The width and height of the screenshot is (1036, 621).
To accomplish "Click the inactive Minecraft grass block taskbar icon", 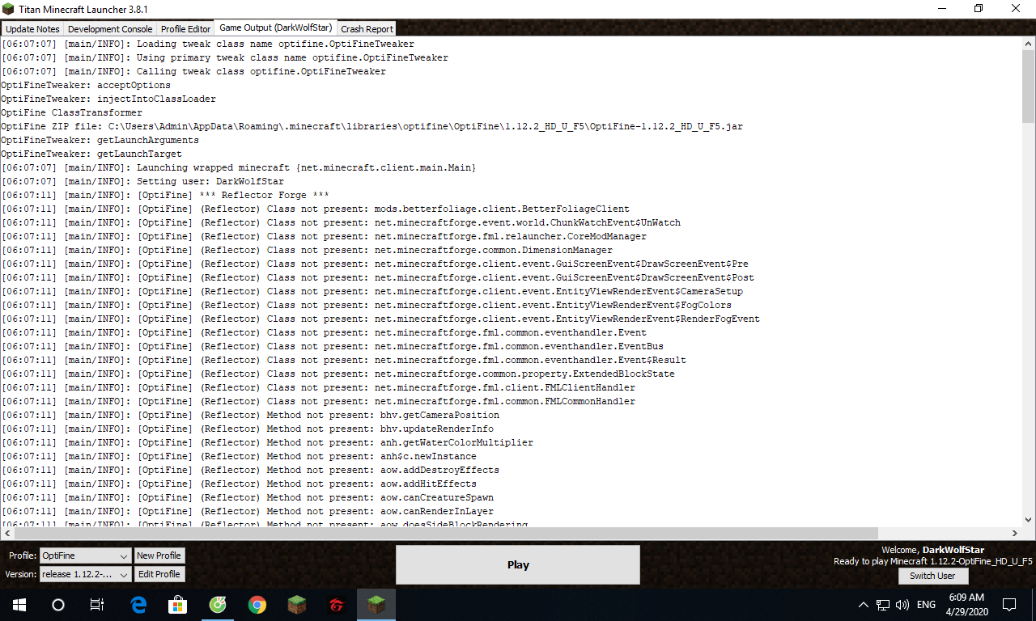I will (297, 604).
